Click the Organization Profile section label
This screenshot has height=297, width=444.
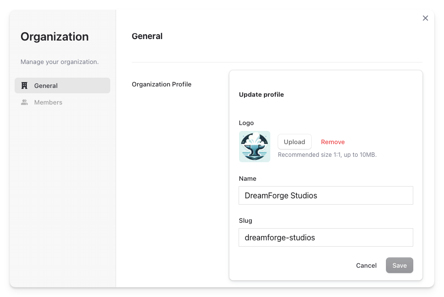tap(161, 85)
